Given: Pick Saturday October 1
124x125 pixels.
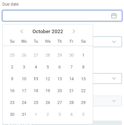Looking at the screenshot, I should point(83,55).
